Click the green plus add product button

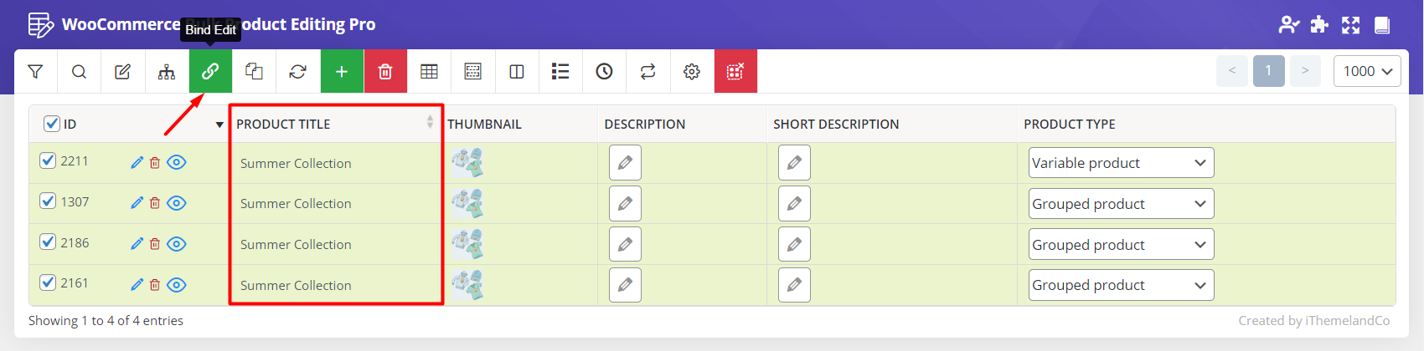342,72
